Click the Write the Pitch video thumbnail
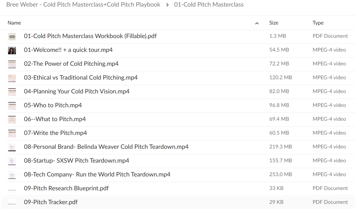This screenshot has width=355, height=209. click(12, 133)
